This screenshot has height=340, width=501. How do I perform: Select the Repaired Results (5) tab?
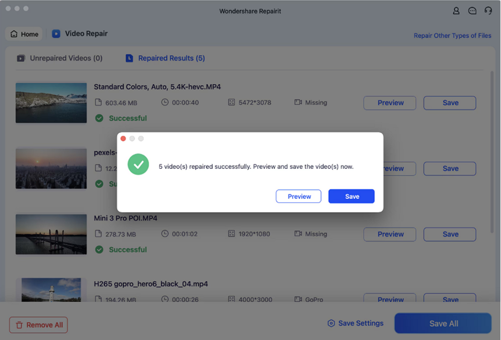[x=165, y=58]
